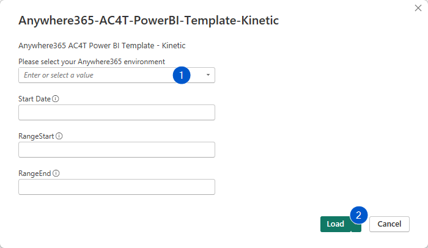Focus the RangeStart input field
The height and width of the screenshot is (248, 428).
tap(117, 150)
